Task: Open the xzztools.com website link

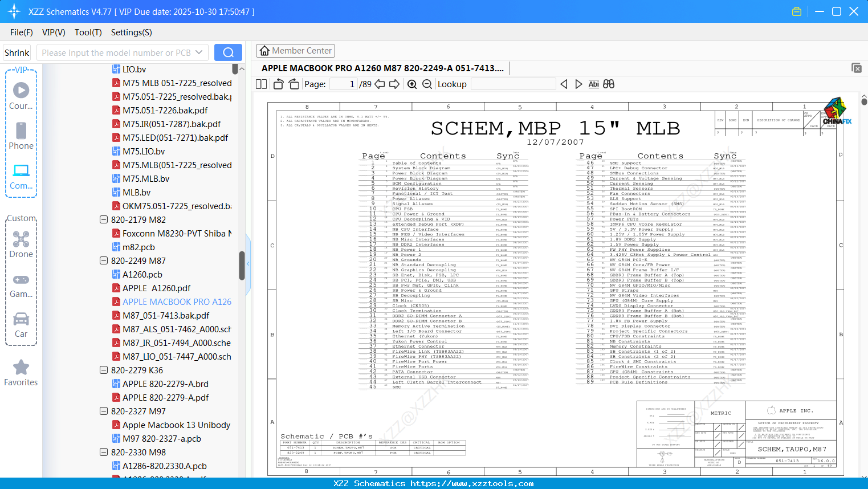Action: click(x=472, y=483)
